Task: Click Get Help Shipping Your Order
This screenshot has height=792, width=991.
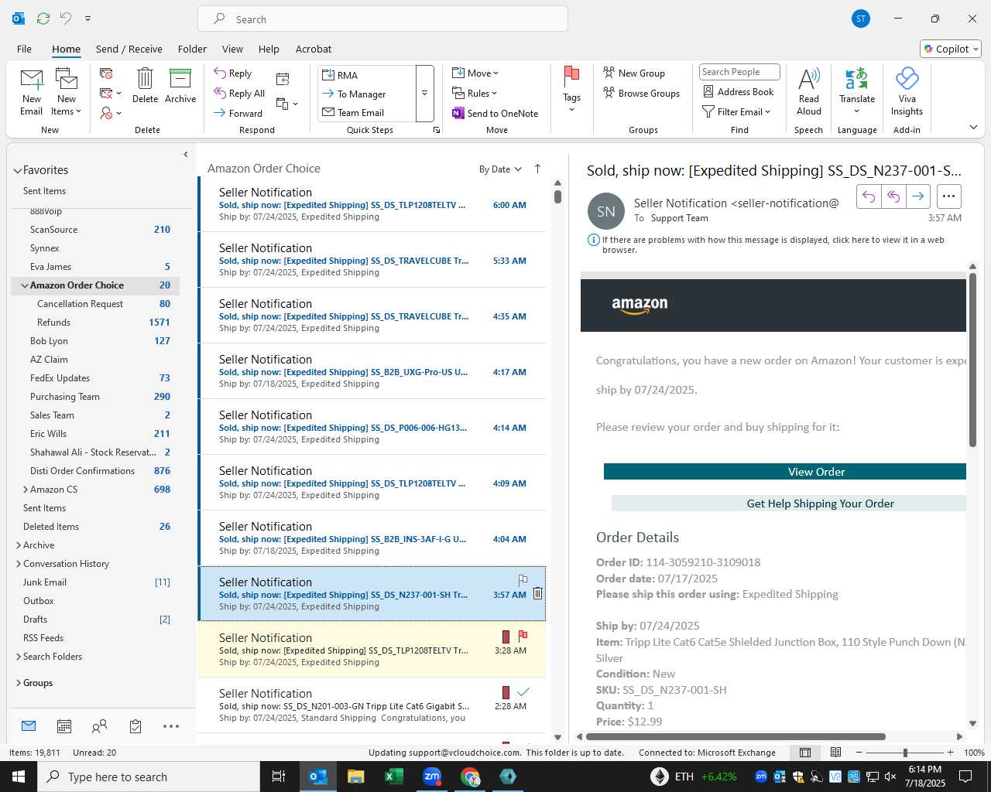Action: point(789,504)
